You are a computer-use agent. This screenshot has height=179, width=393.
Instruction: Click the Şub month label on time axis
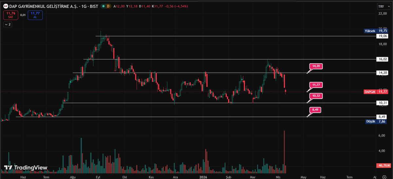pos(229,177)
